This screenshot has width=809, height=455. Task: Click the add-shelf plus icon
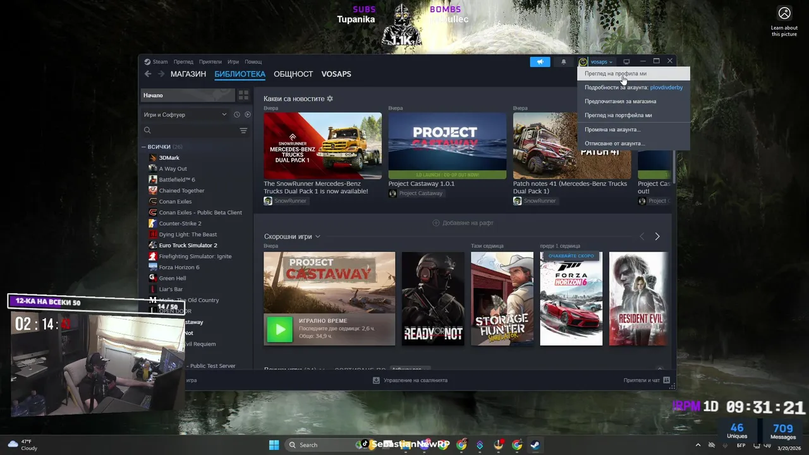[x=435, y=223]
